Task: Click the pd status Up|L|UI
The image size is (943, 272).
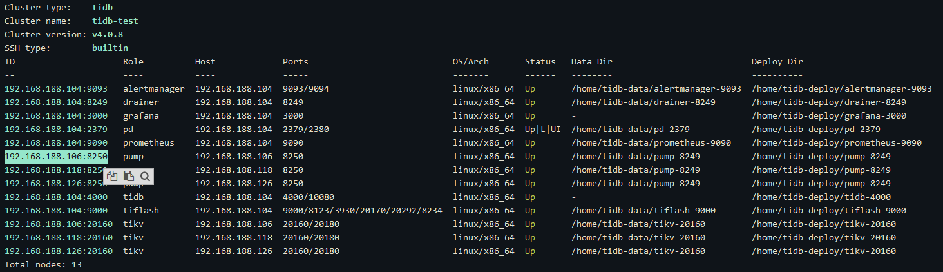Action: (x=543, y=130)
